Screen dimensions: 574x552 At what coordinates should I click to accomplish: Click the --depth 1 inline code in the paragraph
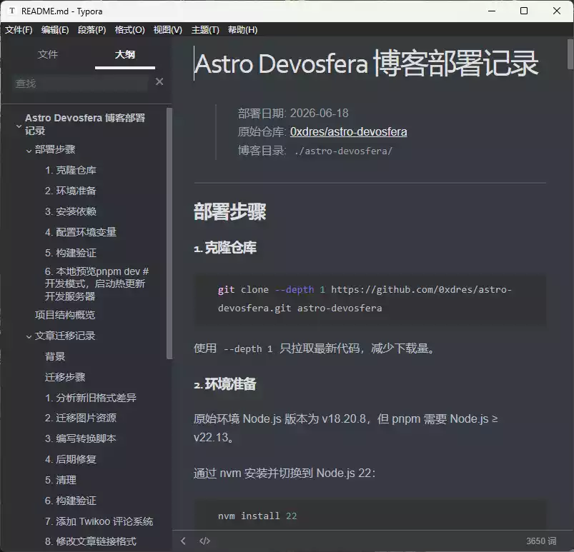click(248, 349)
